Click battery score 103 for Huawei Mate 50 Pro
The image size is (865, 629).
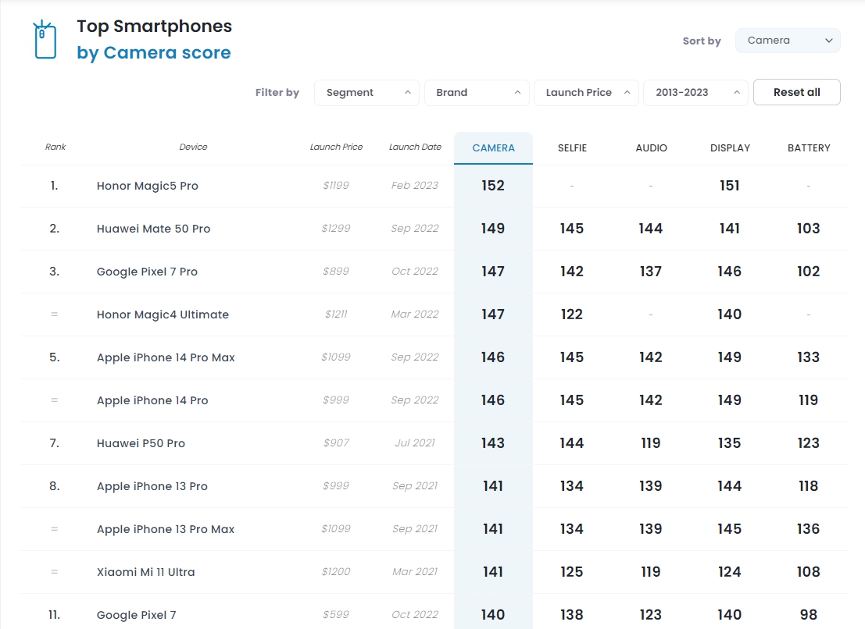[808, 229]
